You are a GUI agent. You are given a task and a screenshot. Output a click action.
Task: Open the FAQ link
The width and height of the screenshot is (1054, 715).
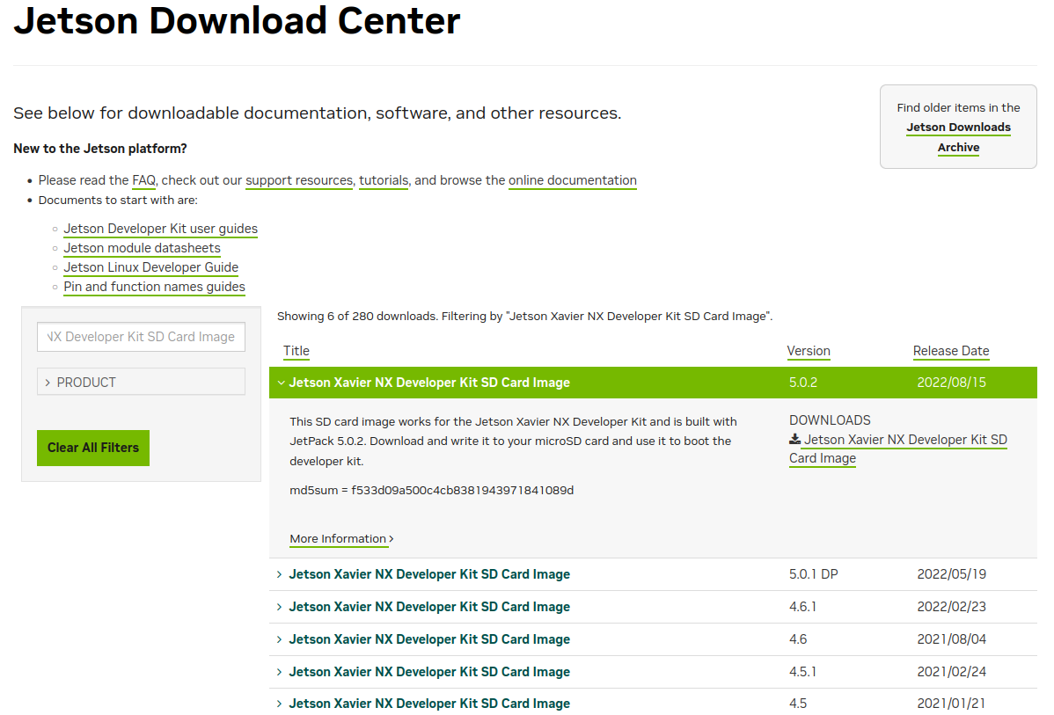coord(143,180)
